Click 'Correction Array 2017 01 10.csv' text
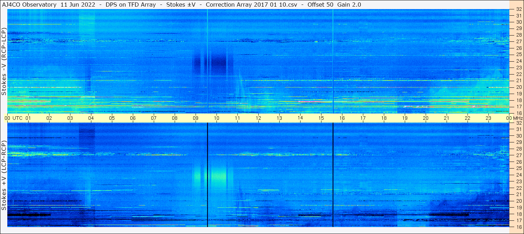 pyautogui.click(x=251, y=5)
